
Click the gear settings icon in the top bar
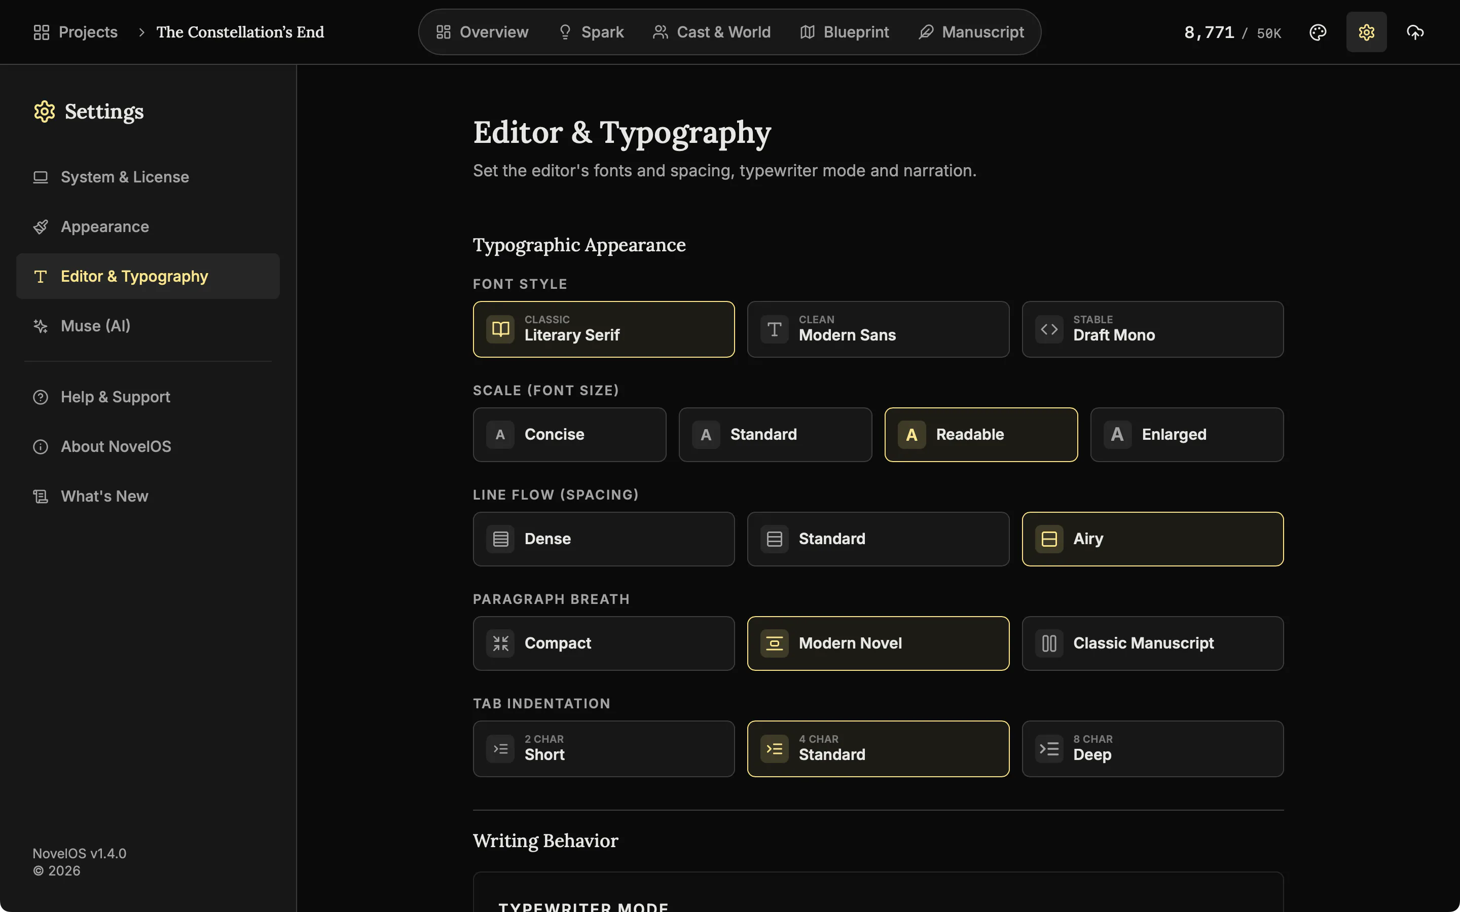pos(1367,32)
